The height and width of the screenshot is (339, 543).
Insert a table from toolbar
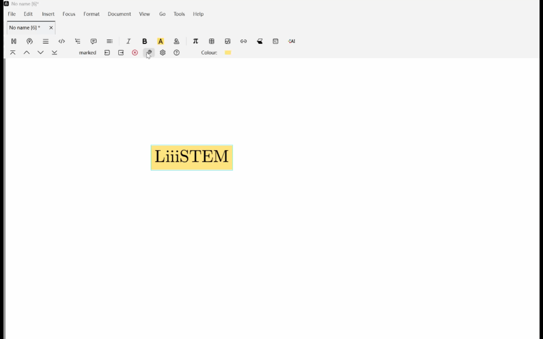click(212, 41)
